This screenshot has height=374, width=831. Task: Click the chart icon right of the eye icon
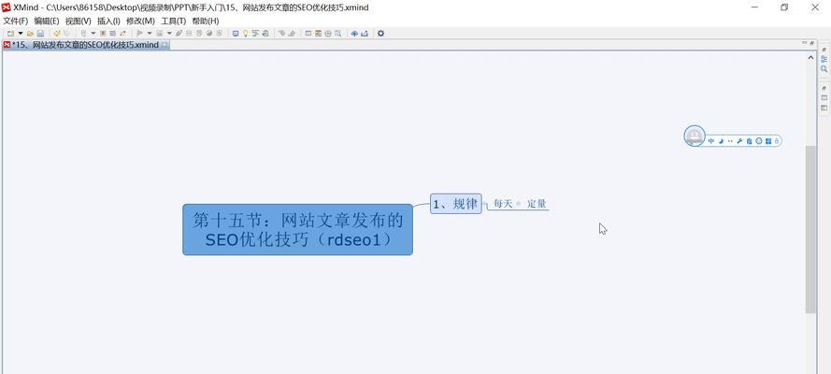365,34
